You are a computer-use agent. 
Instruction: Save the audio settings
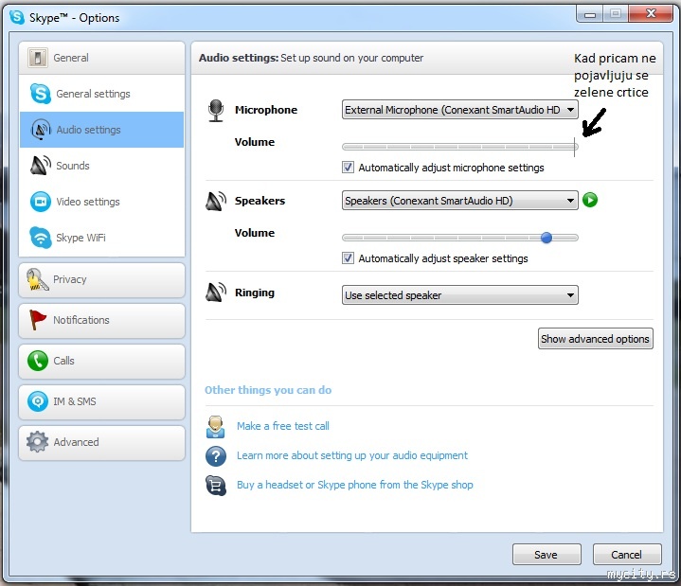pyautogui.click(x=547, y=555)
